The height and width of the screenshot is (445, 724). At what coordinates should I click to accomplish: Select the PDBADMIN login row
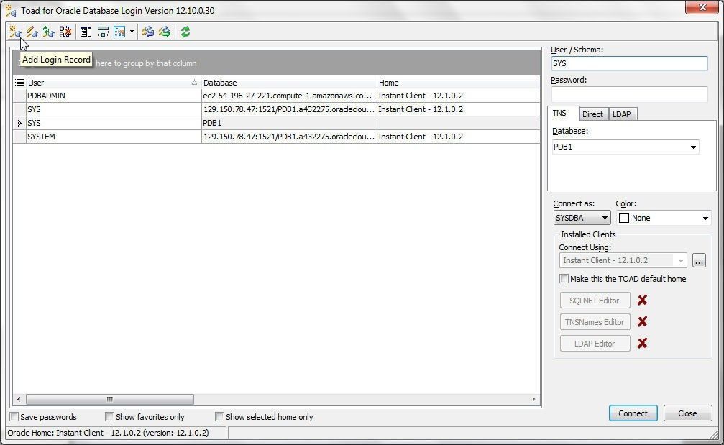click(276, 96)
